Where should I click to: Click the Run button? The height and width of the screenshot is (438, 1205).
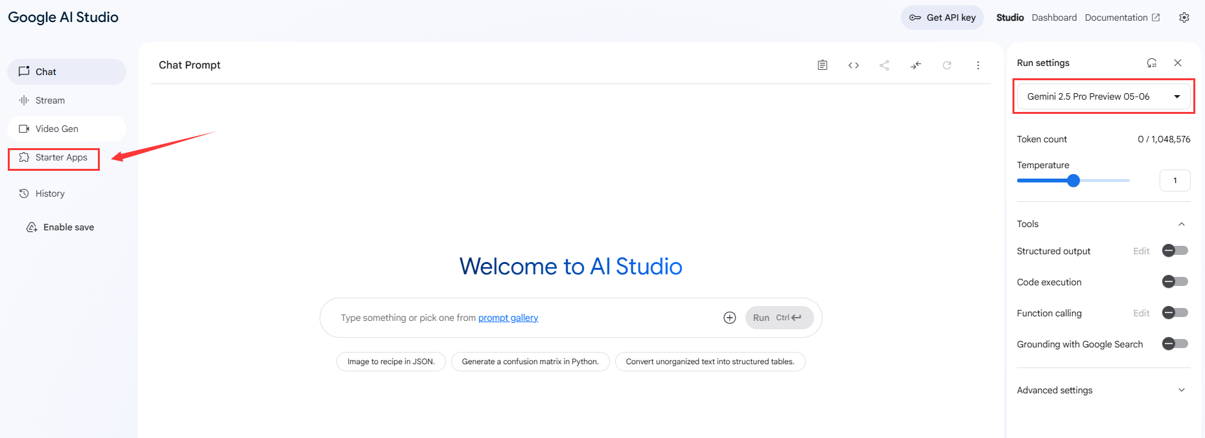[779, 318]
